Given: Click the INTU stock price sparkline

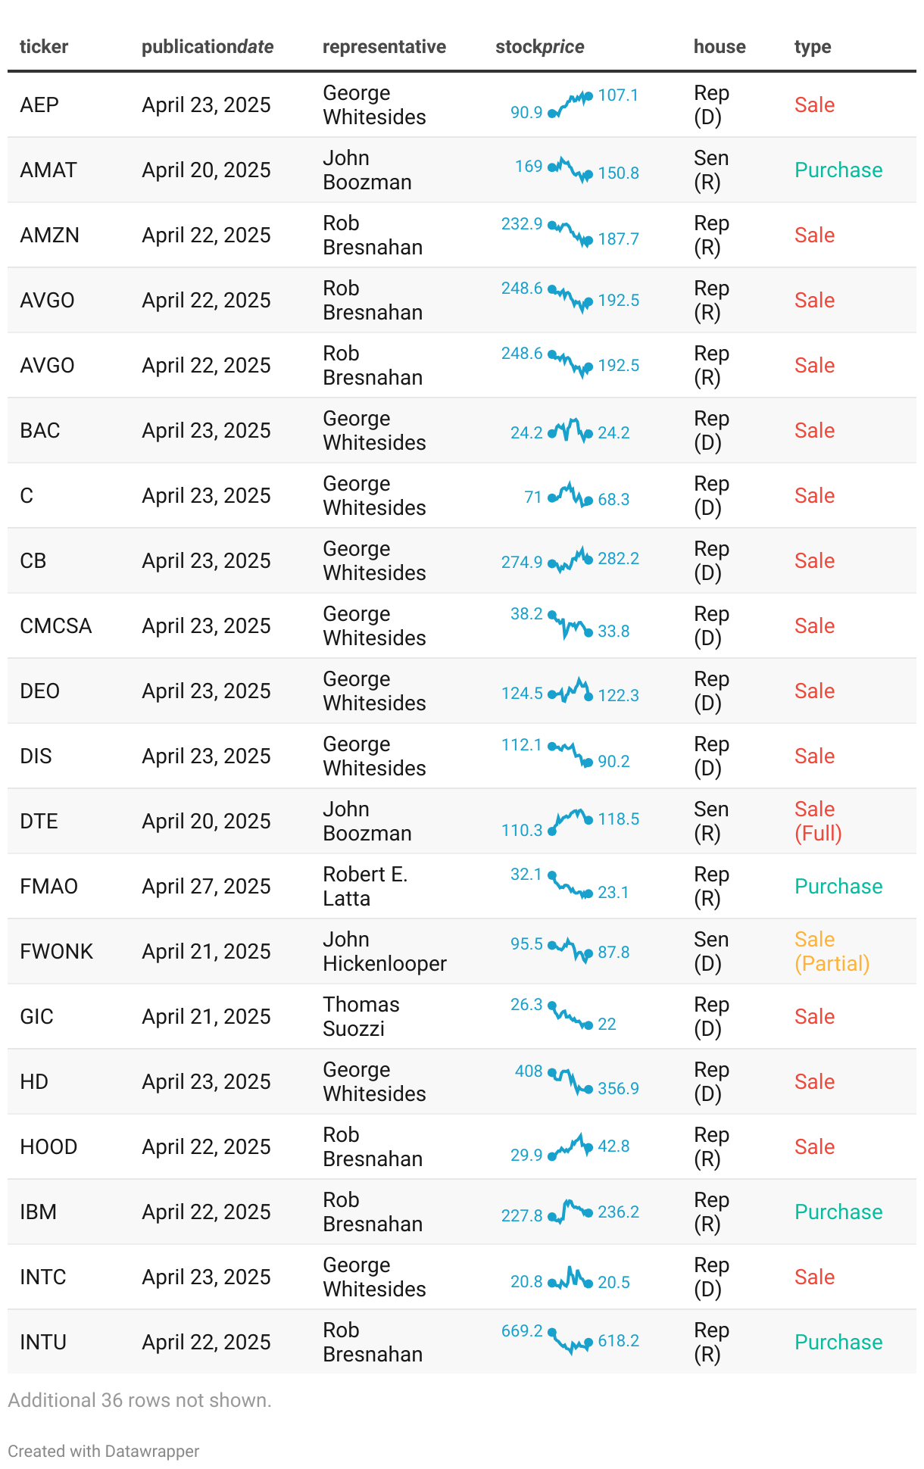Looking at the screenshot, I should [570, 1342].
